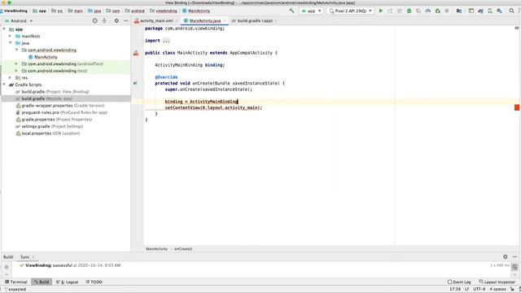Select gradle-wrapper.properties file

point(60,105)
